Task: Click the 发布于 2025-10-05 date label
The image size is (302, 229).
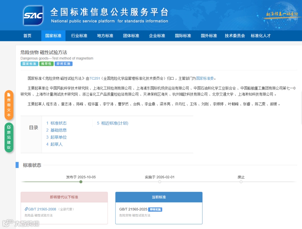Action: point(81,177)
